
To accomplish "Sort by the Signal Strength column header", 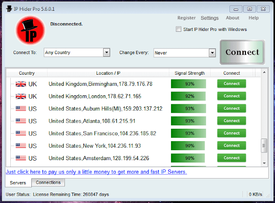I will [189, 73].
